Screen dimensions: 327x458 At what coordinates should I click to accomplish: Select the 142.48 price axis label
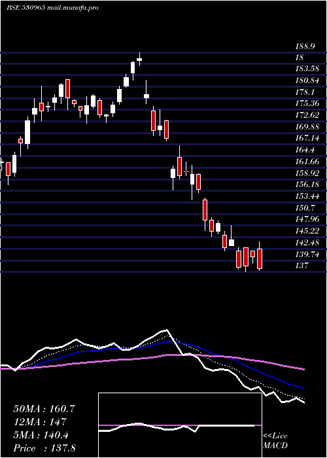pyautogui.click(x=307, y=243)
